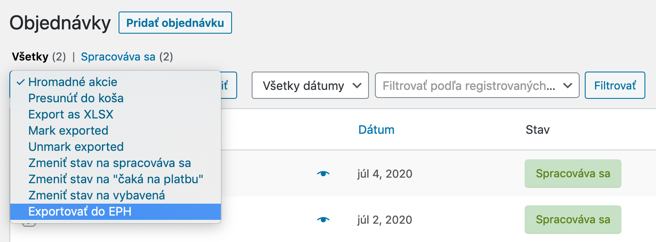Choose Zmeniť stav na spracováva sa
This screenshot has height=242, width=656.
pyautogui.click(x=110, y=163)
